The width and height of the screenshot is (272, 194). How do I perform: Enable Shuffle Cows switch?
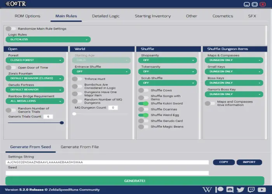[143, 90]
